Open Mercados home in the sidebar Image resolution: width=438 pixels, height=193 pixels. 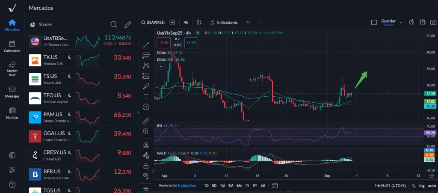[12, 25]
